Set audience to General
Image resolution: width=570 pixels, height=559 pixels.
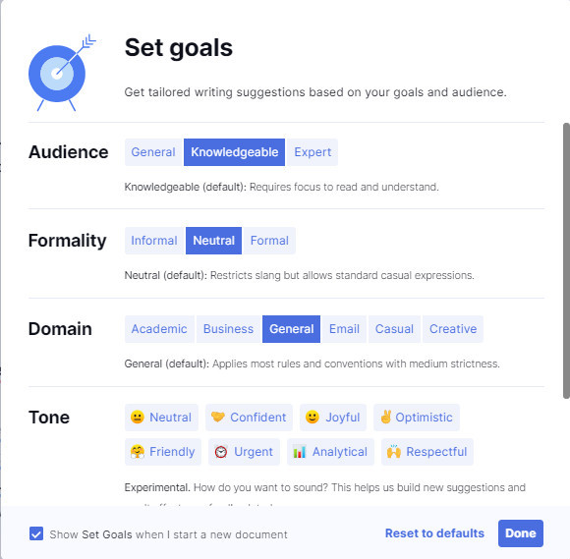153,152
